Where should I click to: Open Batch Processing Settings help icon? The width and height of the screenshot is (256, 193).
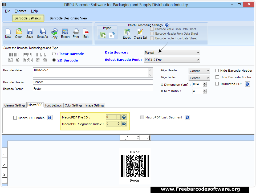(167, 25)
